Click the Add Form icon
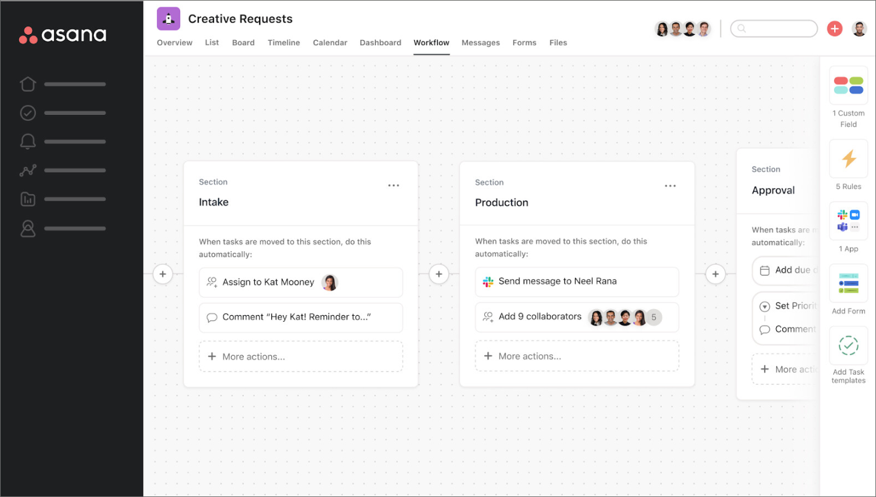The width and height of the screenshot is (876, 497). click(x=849, y=283)
